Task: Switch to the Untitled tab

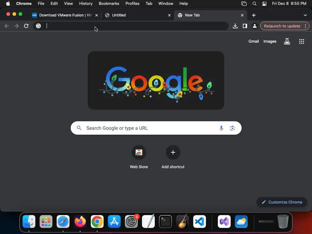Action: [x=137, y=15]
